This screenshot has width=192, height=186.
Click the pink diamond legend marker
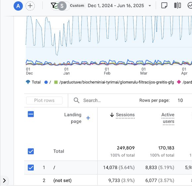[179, 82]
